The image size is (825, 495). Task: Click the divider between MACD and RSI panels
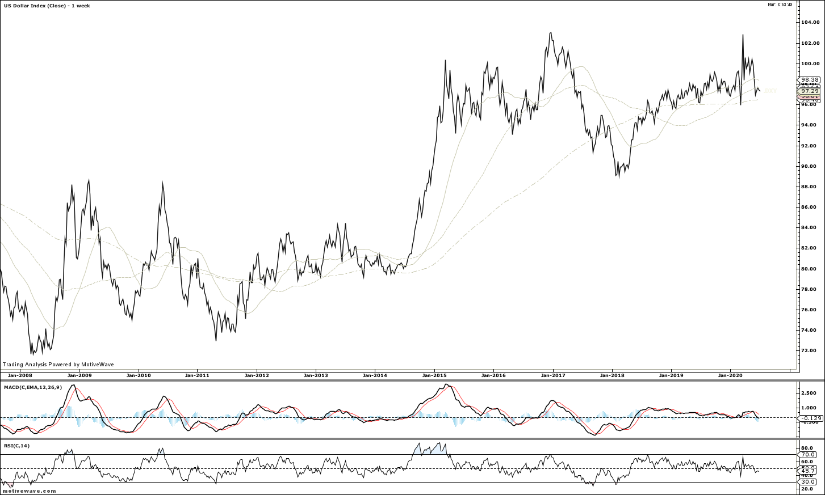(412, 439)
